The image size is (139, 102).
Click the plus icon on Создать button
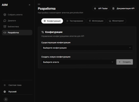point(120,62)
